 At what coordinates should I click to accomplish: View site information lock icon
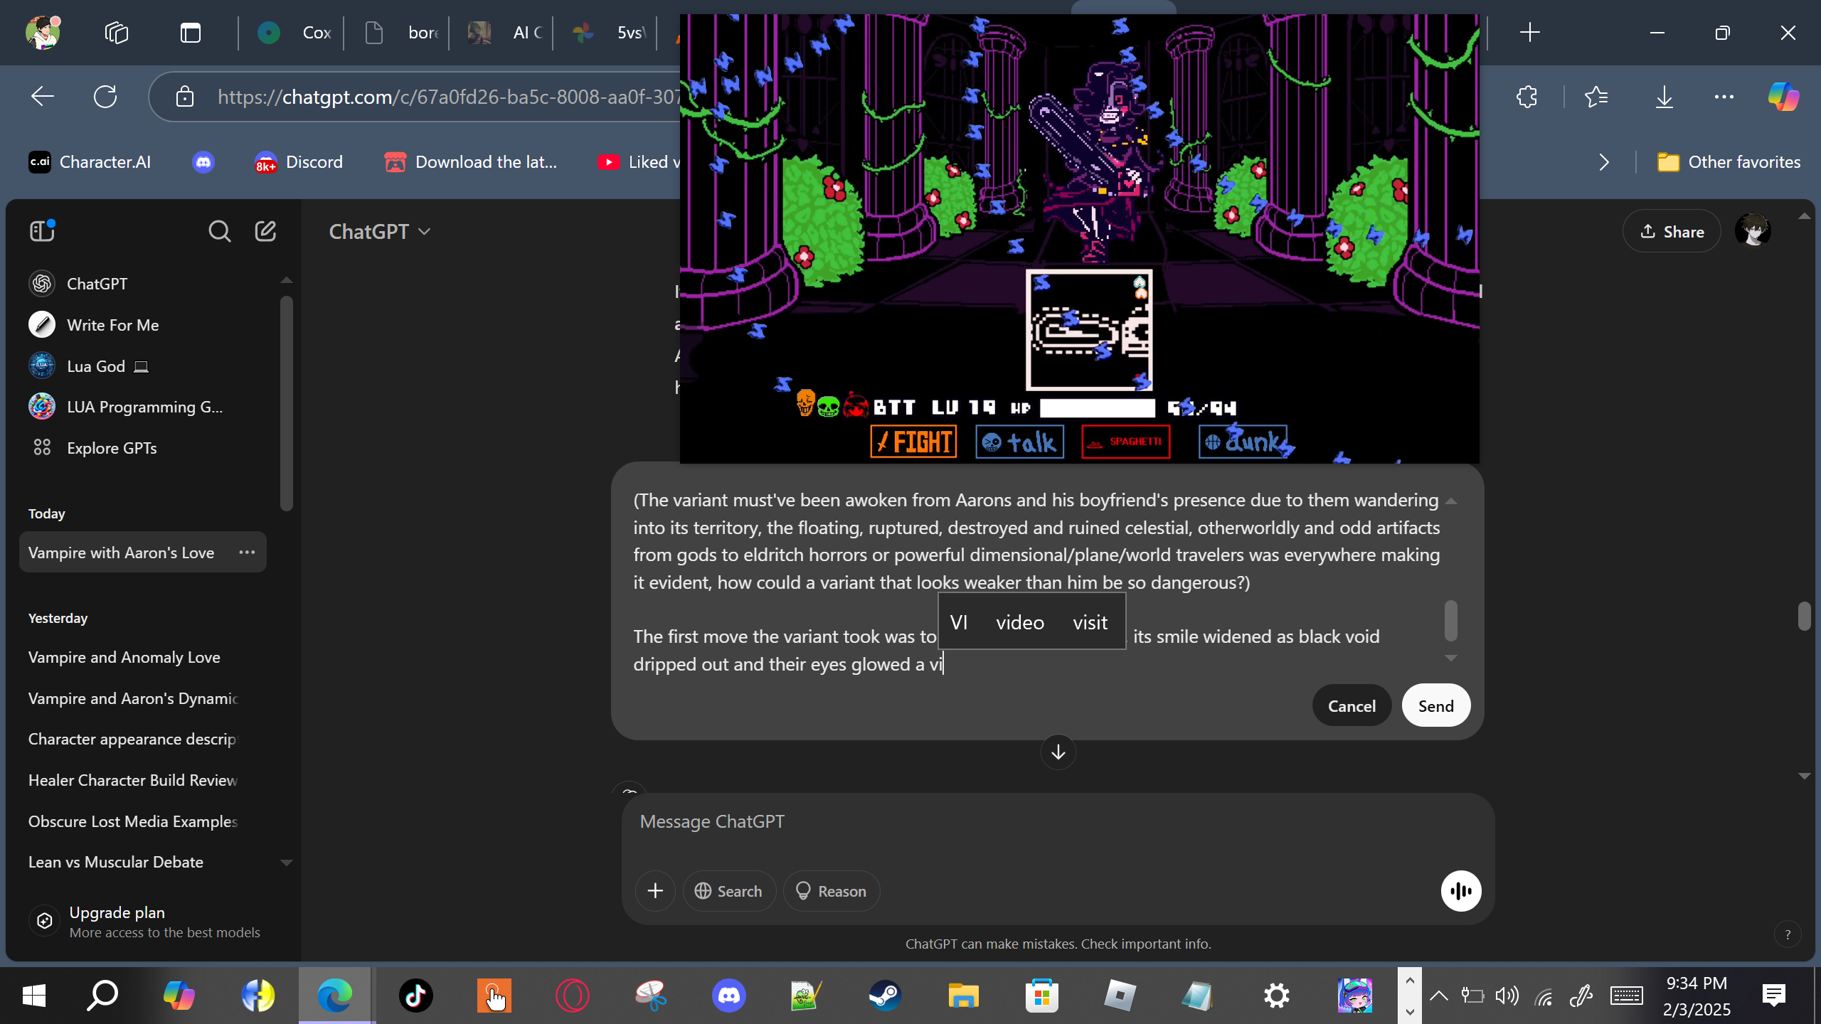coord(185,97)
